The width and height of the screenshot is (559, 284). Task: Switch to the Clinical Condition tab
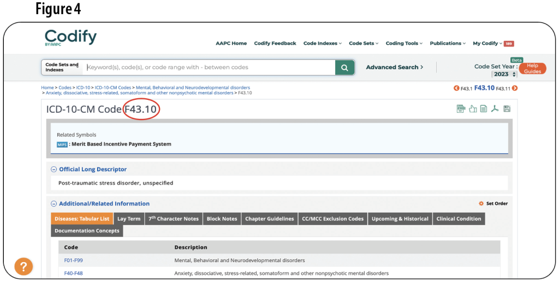[x=459, y=219]
